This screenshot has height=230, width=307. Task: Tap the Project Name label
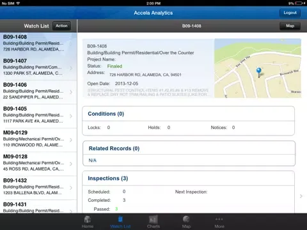(x=102, y=59)
